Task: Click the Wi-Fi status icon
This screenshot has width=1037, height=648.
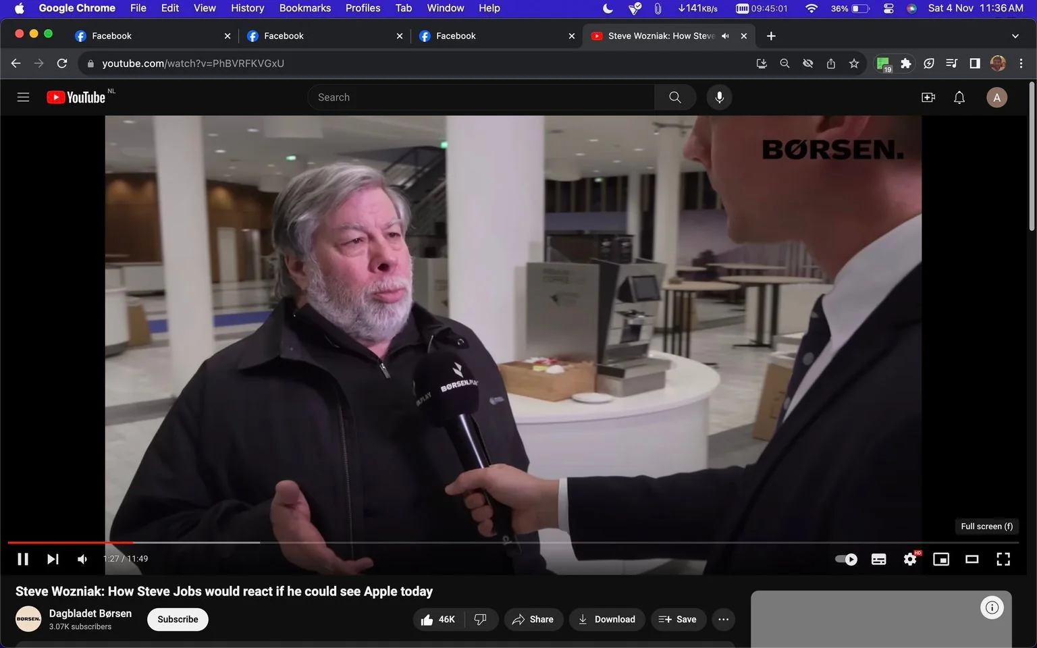Action: click(x=812, y=8)
